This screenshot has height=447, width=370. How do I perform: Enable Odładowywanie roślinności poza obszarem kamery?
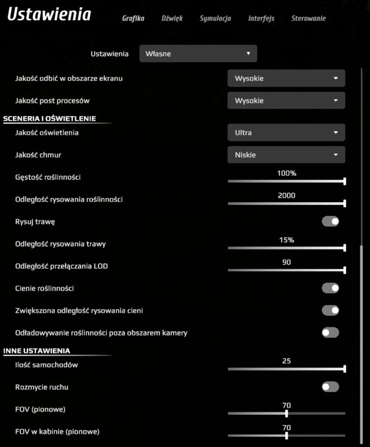330,333
